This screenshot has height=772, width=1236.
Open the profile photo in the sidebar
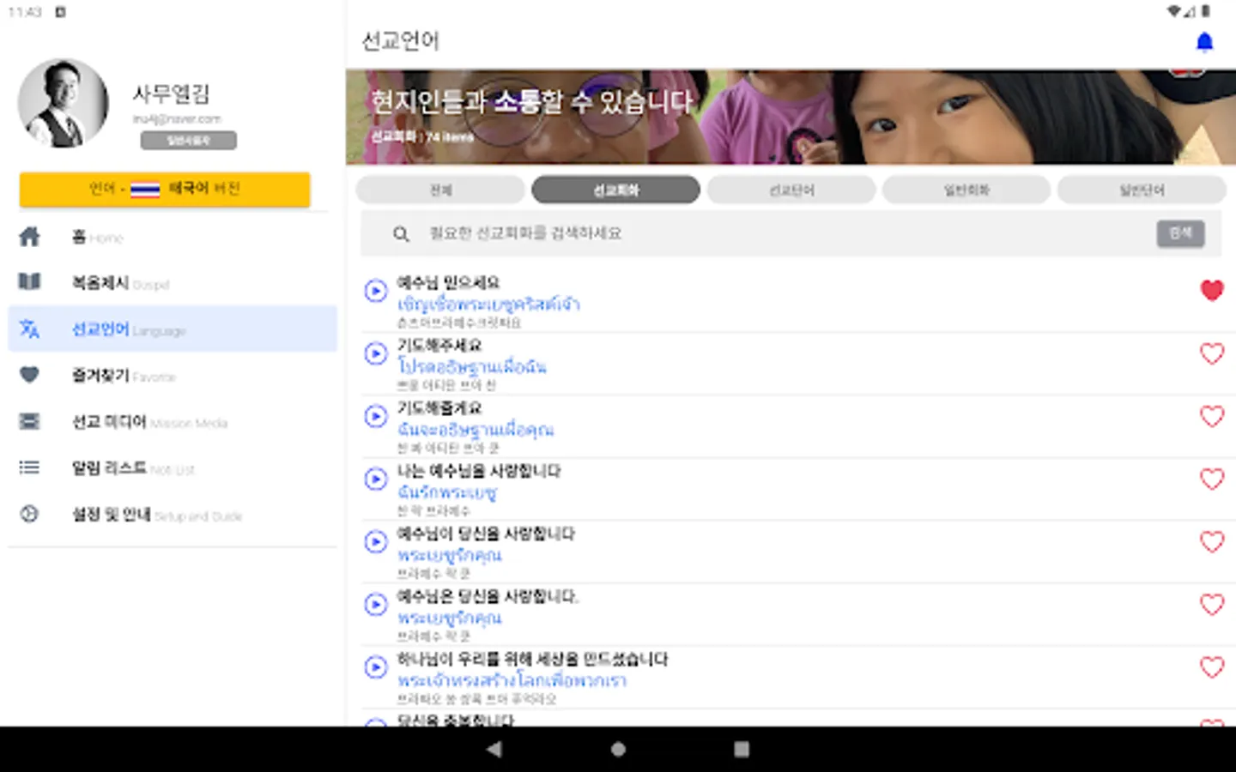[x=64, y=104]
